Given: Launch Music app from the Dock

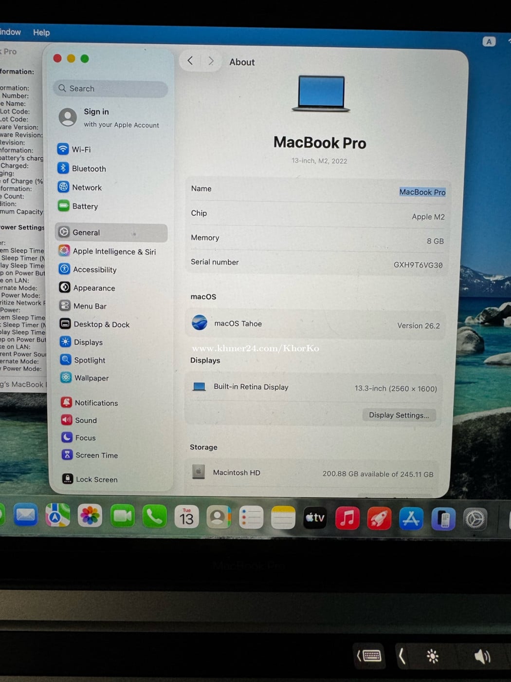Looking at the screenshot, I should (347, 518).
